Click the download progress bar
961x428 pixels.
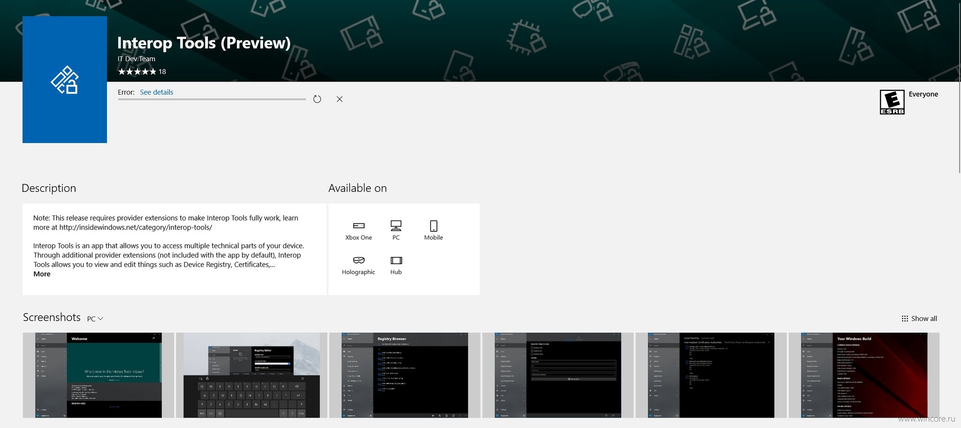click(x=212, y=99)
